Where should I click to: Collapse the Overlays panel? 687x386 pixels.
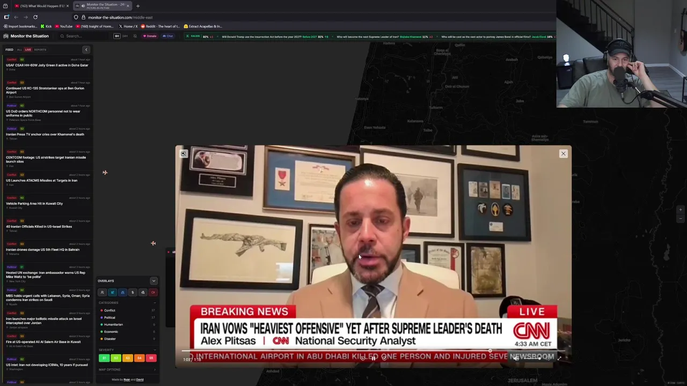click(x=154, y=281)
